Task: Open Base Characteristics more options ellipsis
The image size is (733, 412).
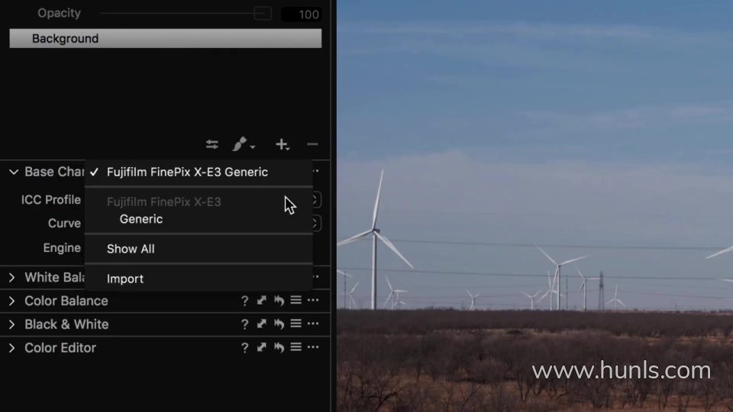Action: 316,171
